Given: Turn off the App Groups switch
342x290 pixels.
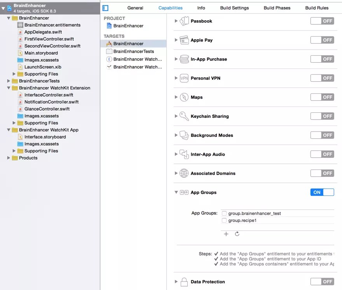Looking at the screenshot, I should tap(322, 192).
